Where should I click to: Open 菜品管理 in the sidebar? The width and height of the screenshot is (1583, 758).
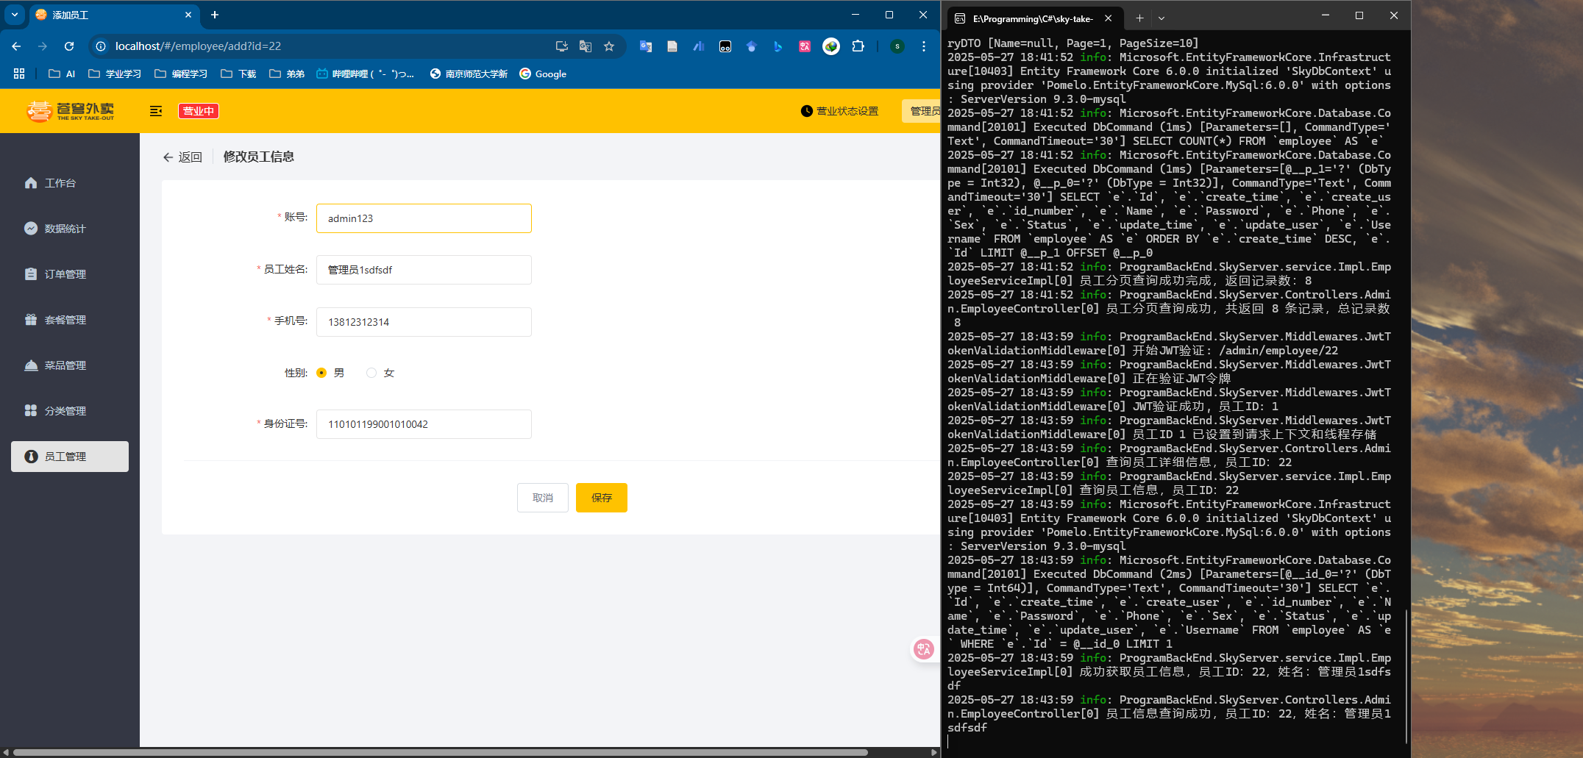65,365
